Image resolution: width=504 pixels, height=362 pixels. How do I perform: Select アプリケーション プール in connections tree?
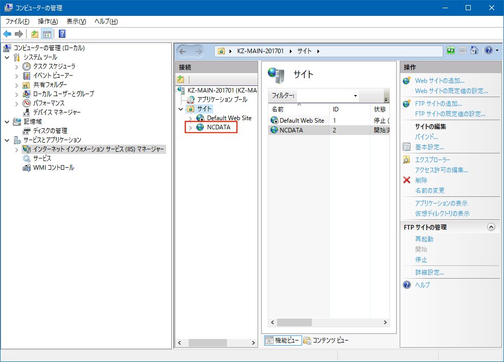222,100
